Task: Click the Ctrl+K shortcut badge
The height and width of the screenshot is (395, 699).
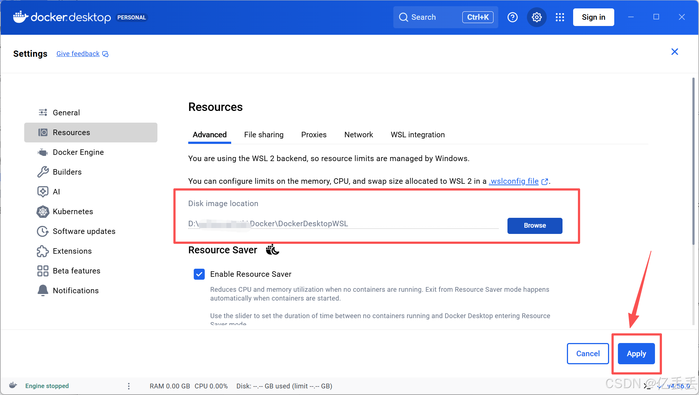Action: [478, 17]
